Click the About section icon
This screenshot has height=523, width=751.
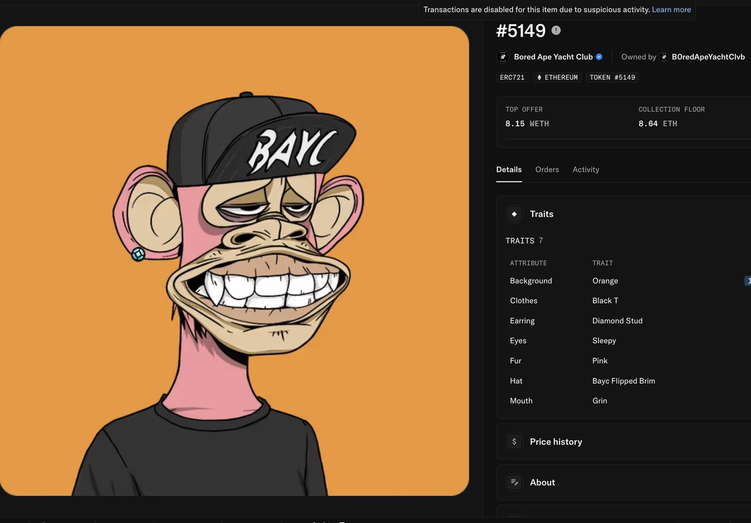pos(514,482)
